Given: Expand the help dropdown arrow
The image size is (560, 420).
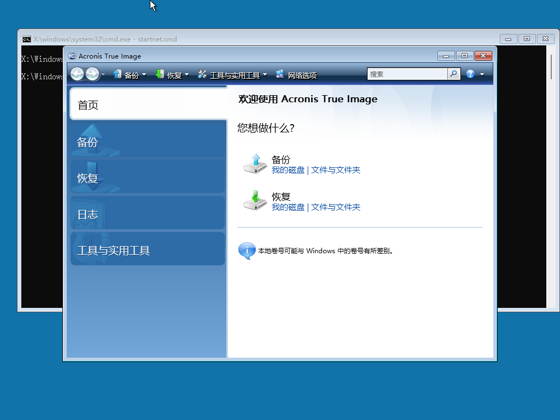Looking at the screenshot, I should (x=482, y=74).
